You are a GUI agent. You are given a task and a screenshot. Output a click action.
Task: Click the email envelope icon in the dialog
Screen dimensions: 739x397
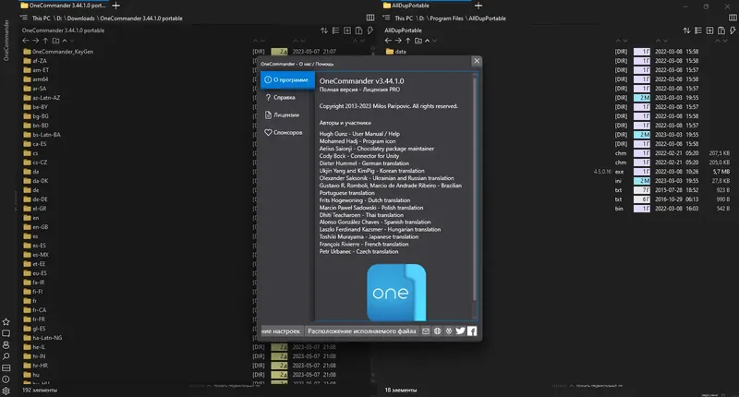tap(426, 331)
